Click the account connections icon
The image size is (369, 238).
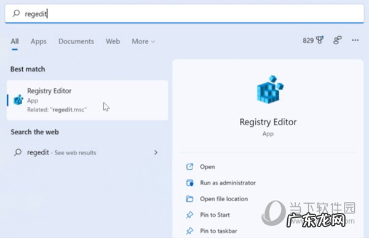(x=337, y=40)
